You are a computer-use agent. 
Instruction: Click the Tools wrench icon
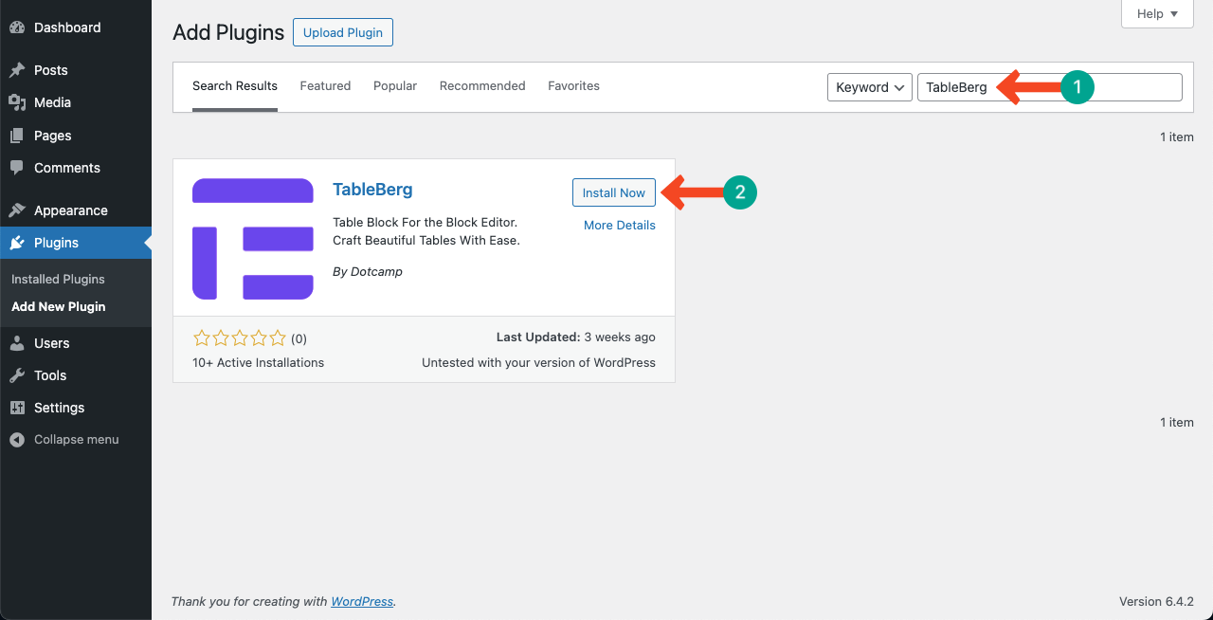click(17, 375)
